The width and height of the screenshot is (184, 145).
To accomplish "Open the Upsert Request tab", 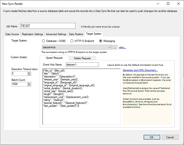I will click(x=54, y=58).
